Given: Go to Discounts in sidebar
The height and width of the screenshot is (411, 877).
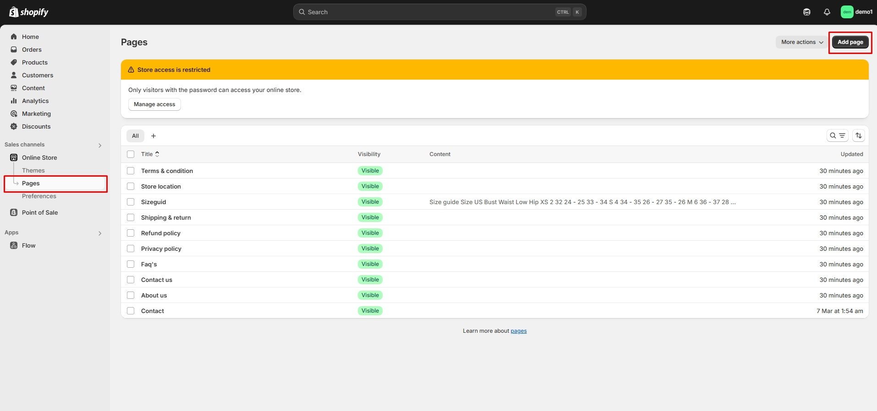Looking at the screenshot, I should pyautogui.click(x=36, y=126).
